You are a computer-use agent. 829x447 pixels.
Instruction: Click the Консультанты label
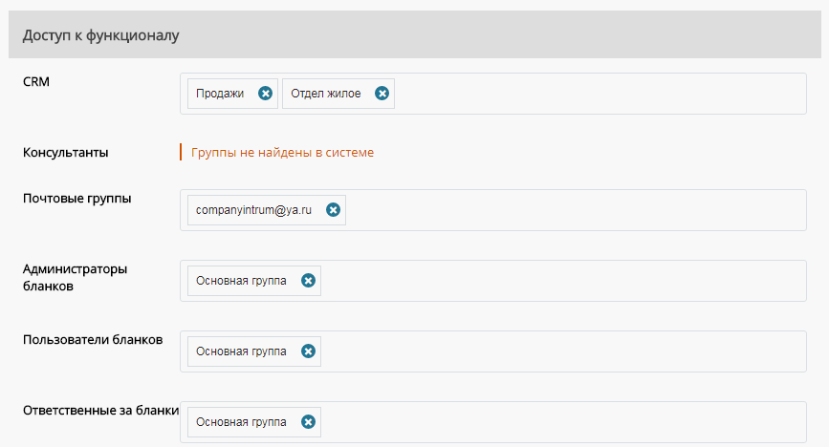pos(66,153)
